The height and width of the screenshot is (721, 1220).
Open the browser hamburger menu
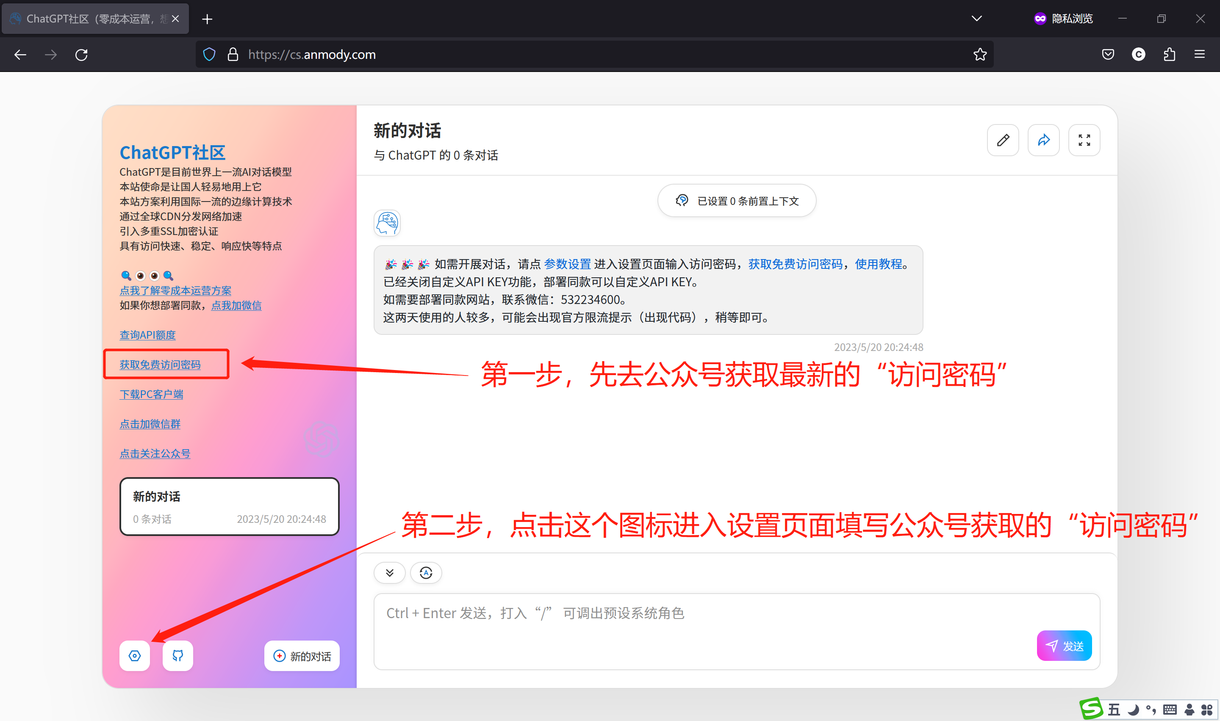(1200, 55)
